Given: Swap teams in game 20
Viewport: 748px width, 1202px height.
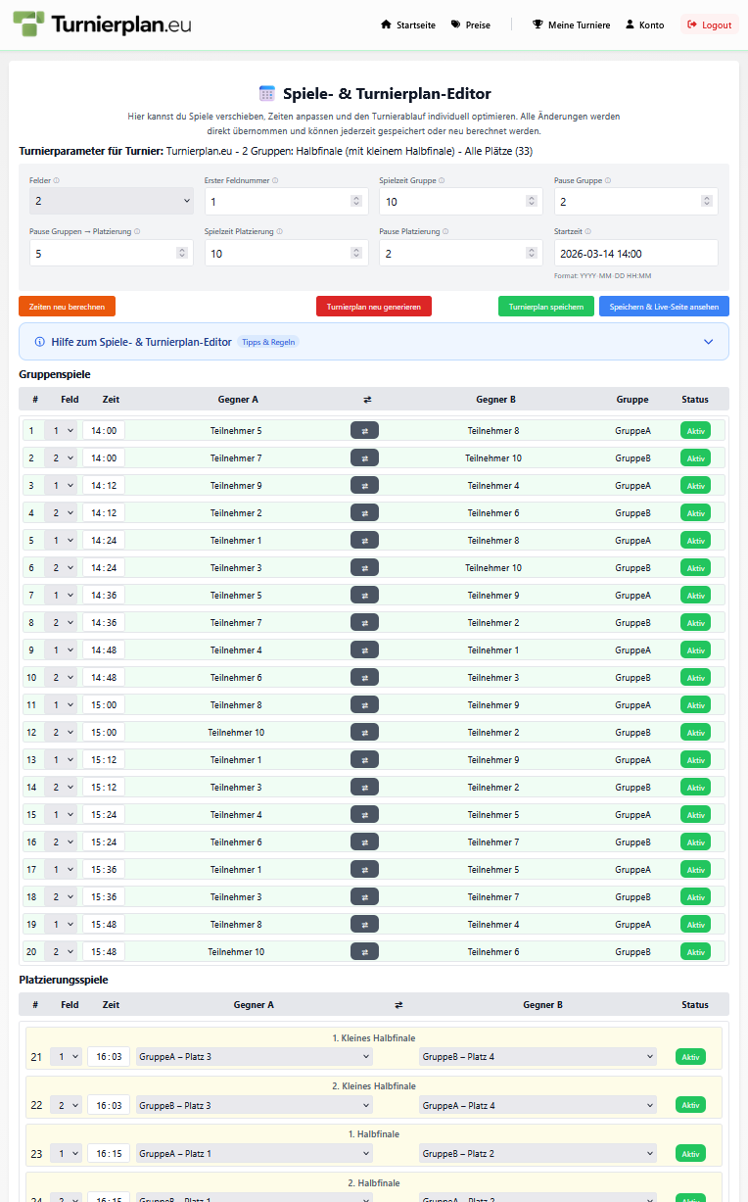Looking at the screenshot, I should [364, 951].
